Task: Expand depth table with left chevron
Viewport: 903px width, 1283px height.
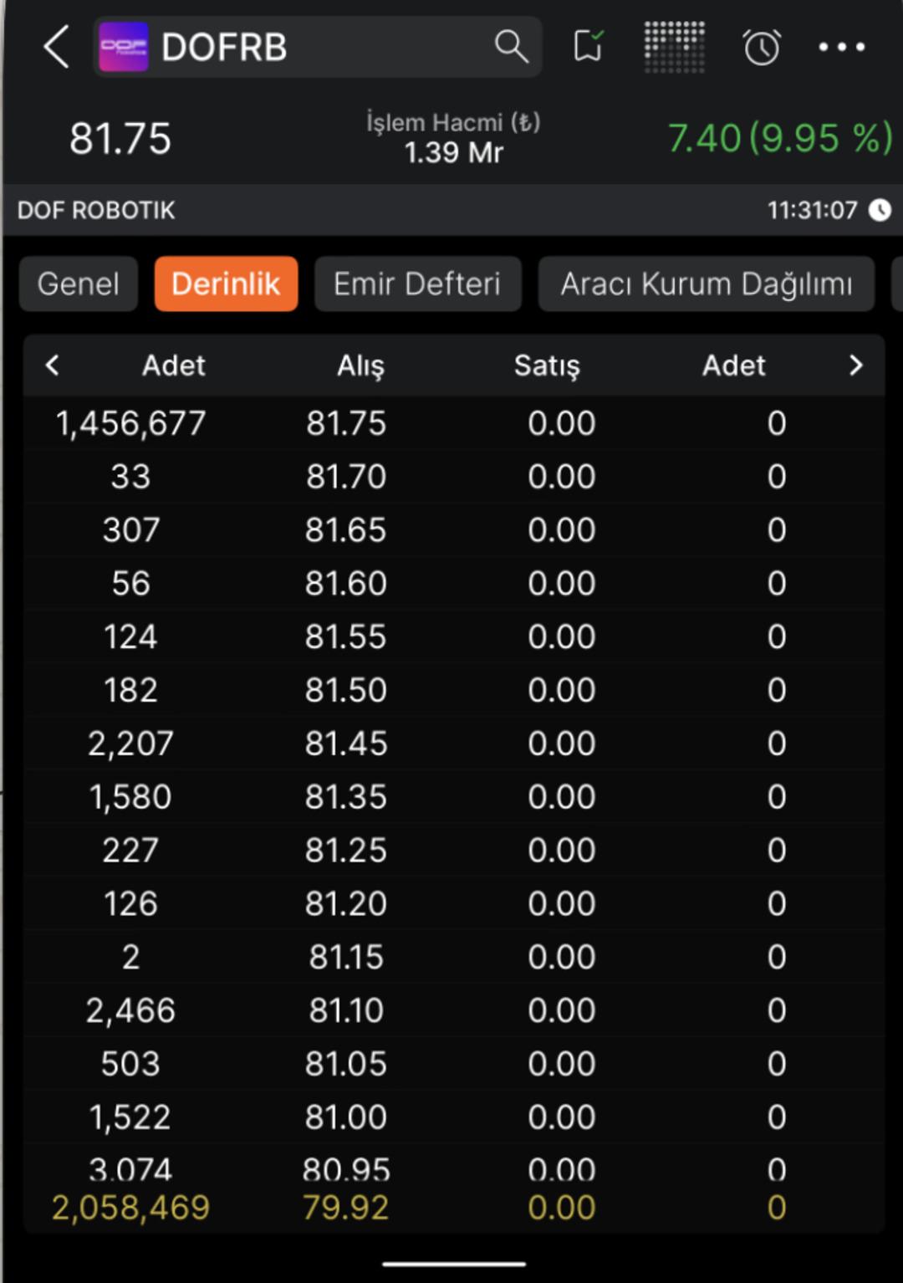Action: [53, 365]
